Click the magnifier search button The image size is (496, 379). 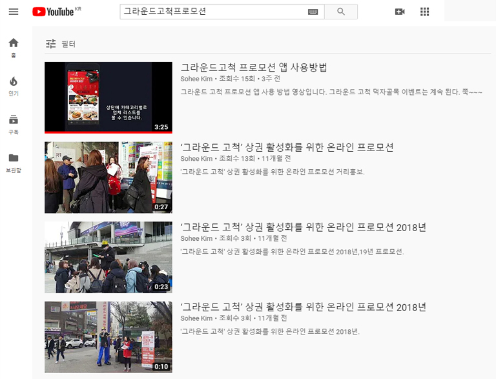click(x=341, y=12)
